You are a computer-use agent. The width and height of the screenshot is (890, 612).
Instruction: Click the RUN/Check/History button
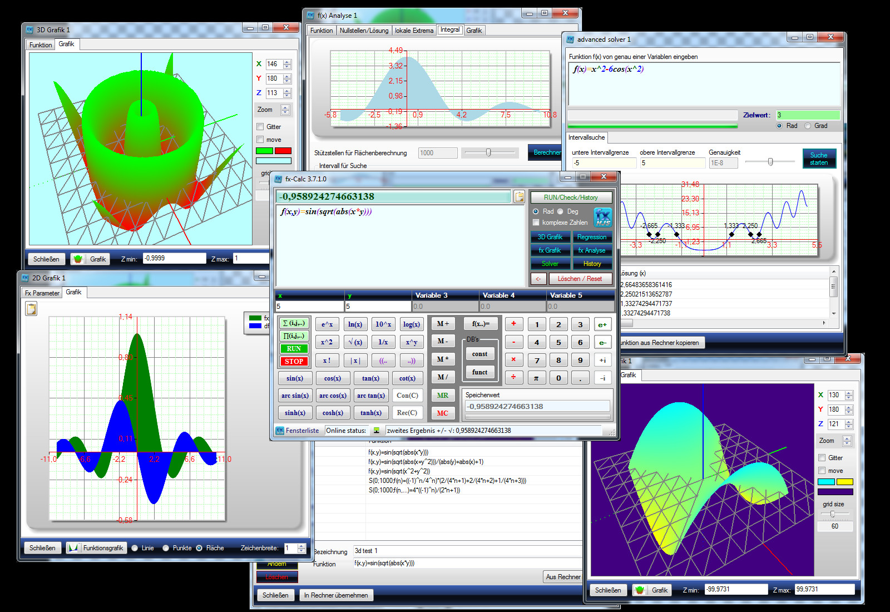tap(571, 198)
